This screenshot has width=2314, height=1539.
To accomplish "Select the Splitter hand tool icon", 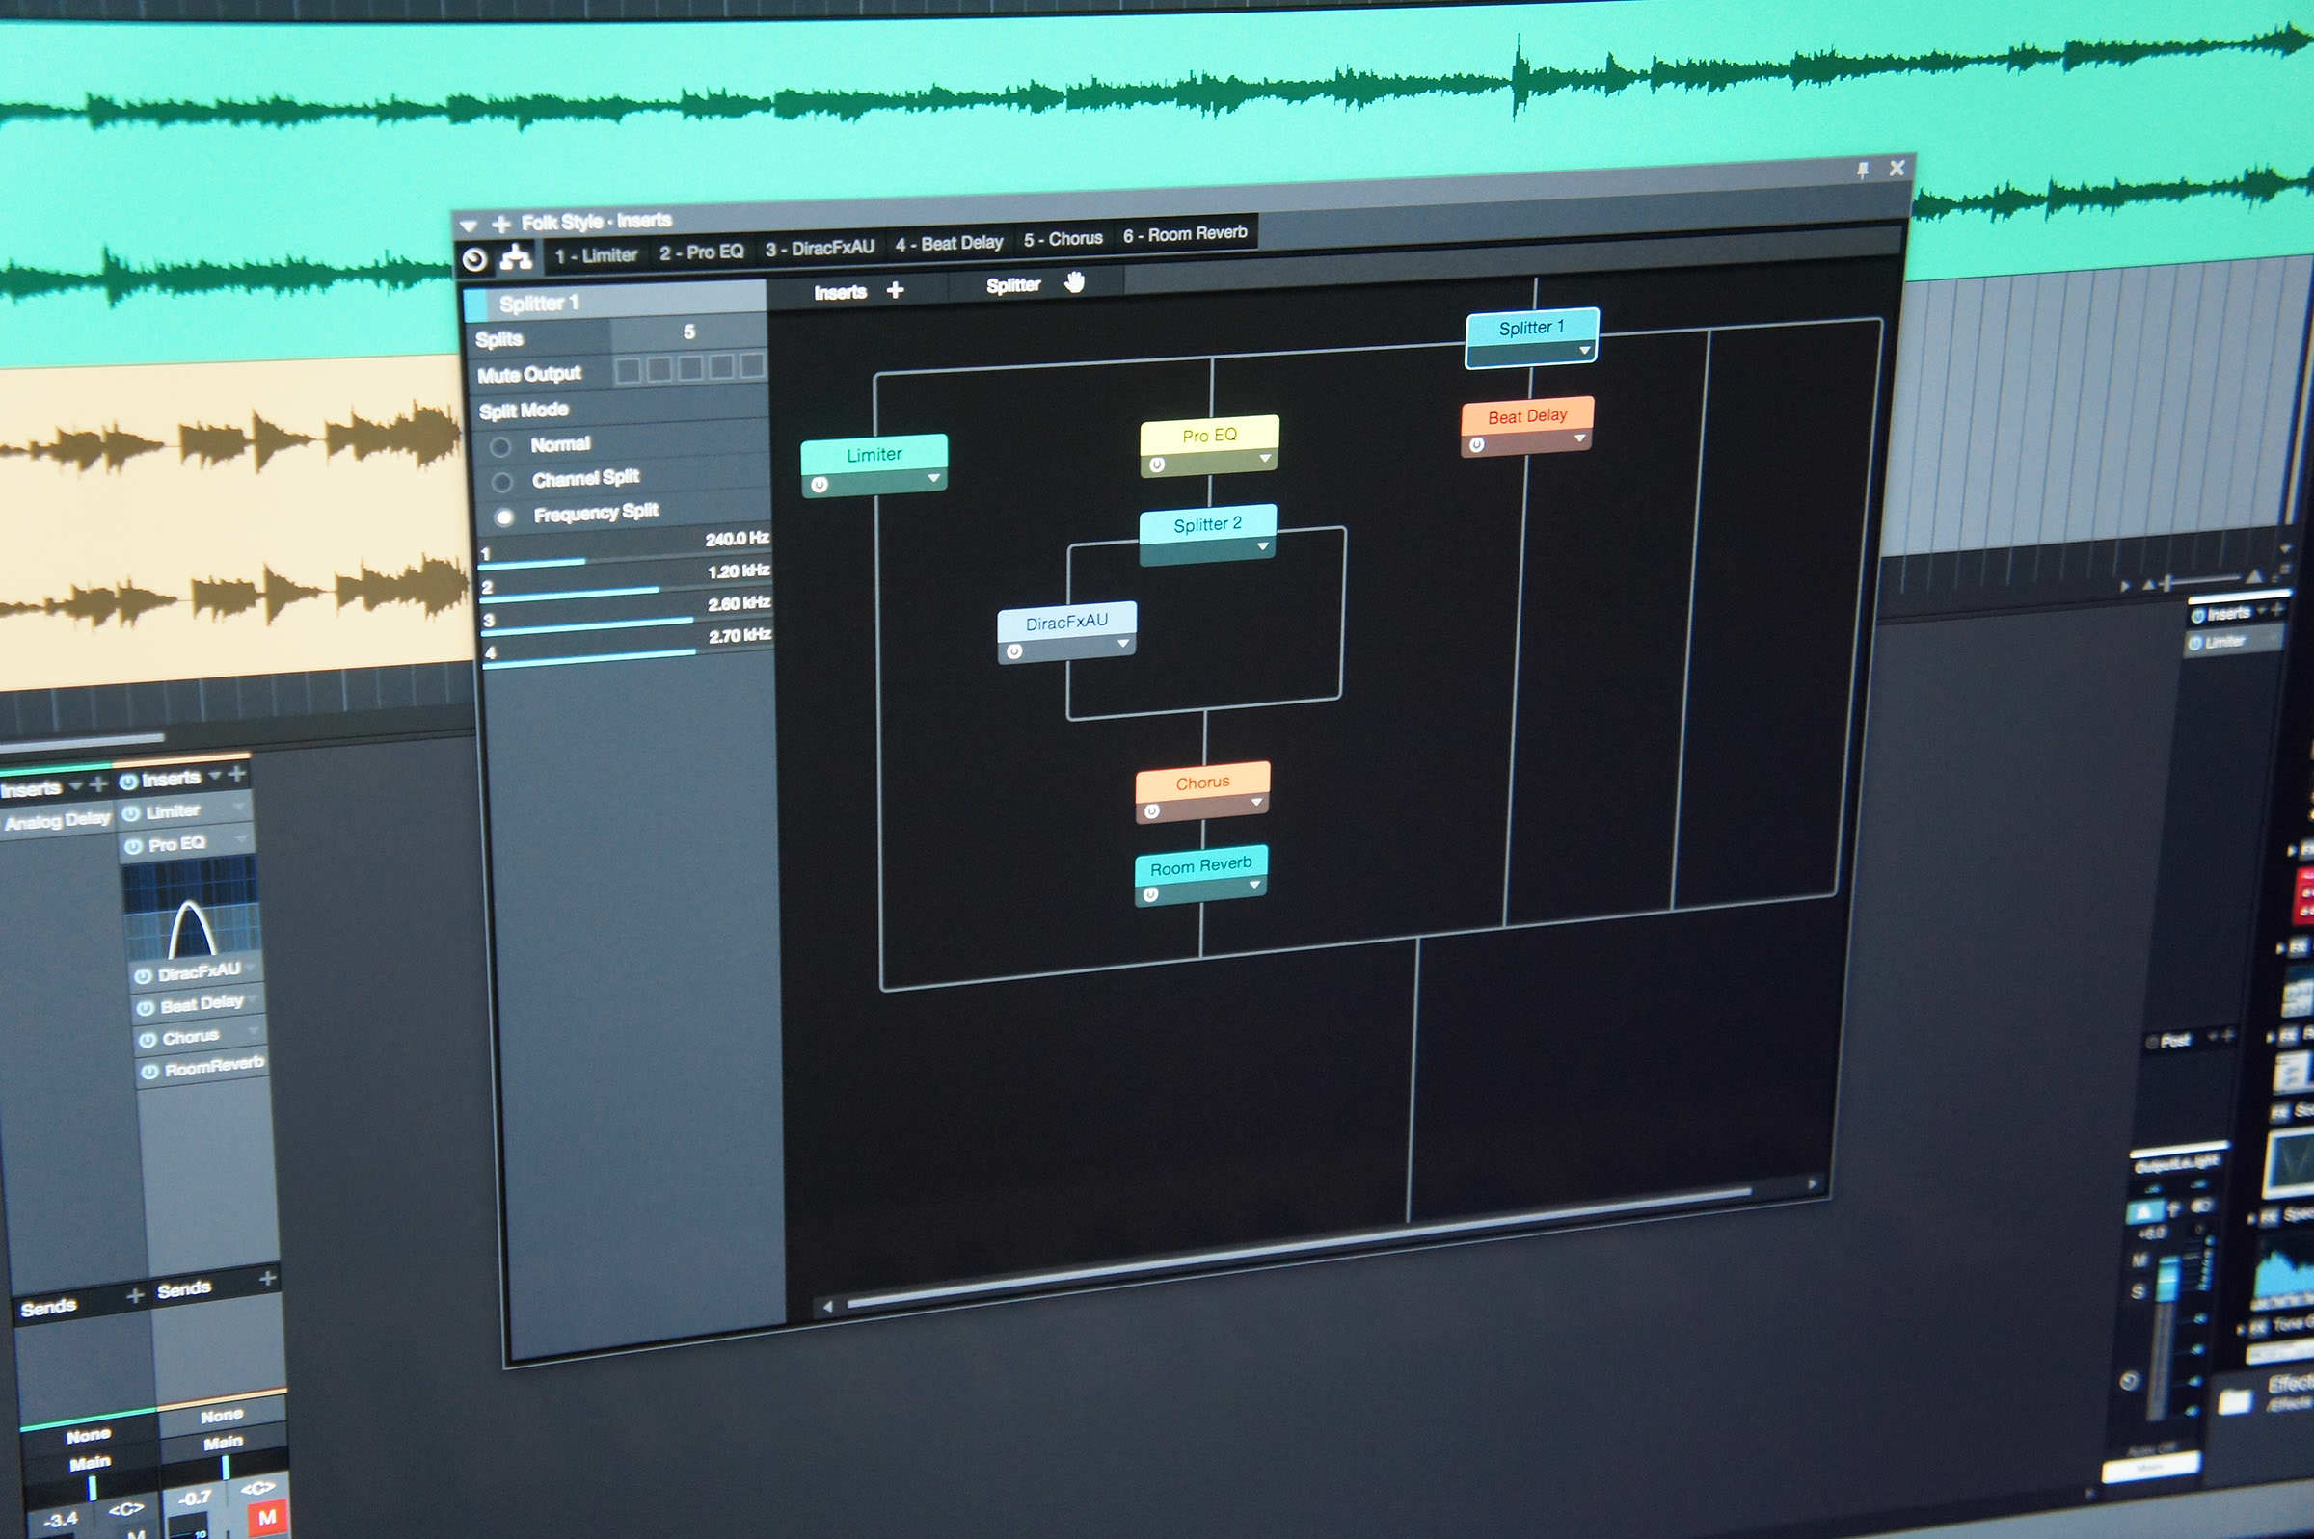I will (1074, 282).
